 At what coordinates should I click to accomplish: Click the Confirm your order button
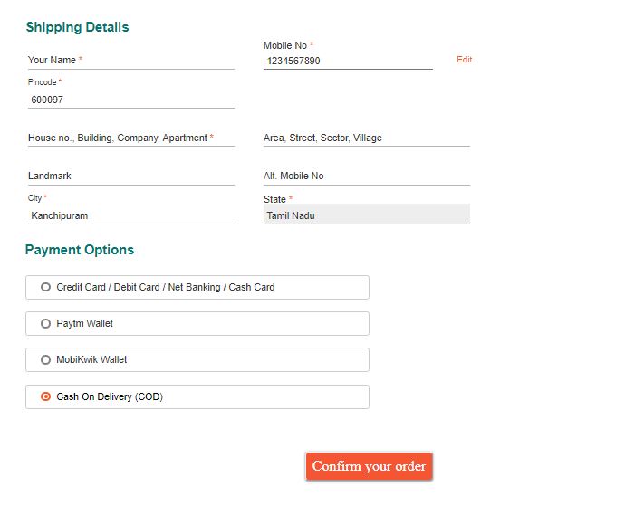coord(369,466)
